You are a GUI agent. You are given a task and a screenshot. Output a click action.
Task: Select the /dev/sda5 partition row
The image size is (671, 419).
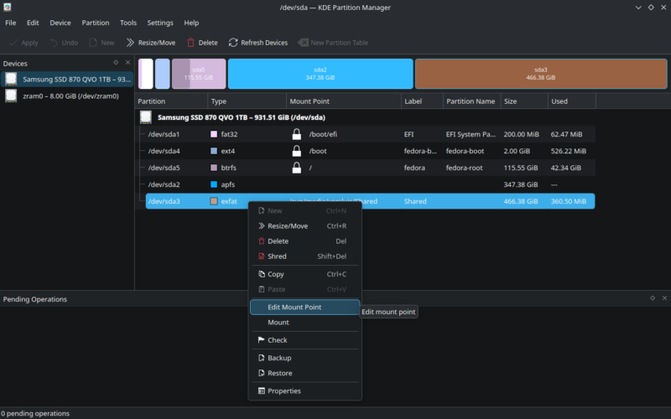pyautogui.click(x=370, y=168)
